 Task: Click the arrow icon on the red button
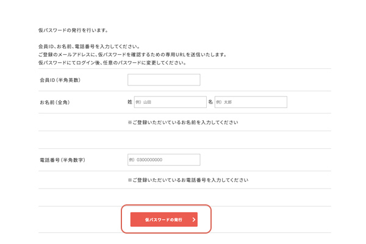193,219
